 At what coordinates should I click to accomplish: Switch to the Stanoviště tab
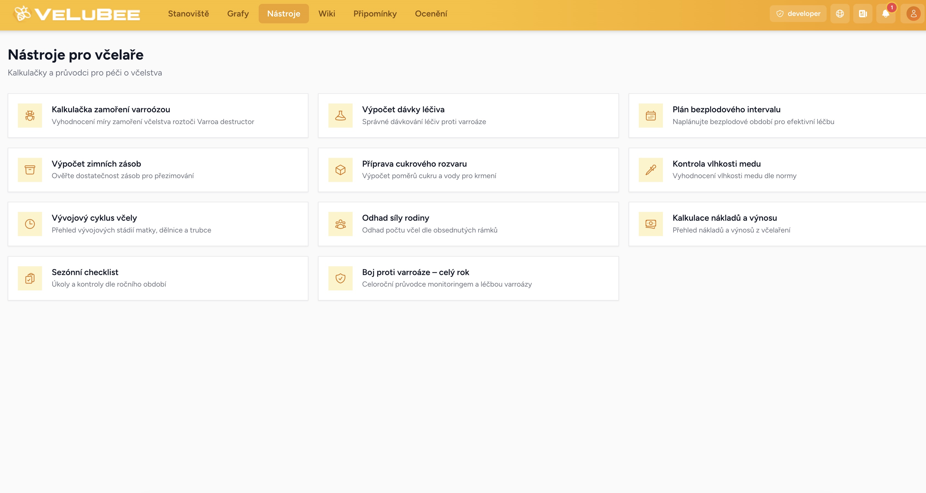pyautogui.click(x=188, y=14)
